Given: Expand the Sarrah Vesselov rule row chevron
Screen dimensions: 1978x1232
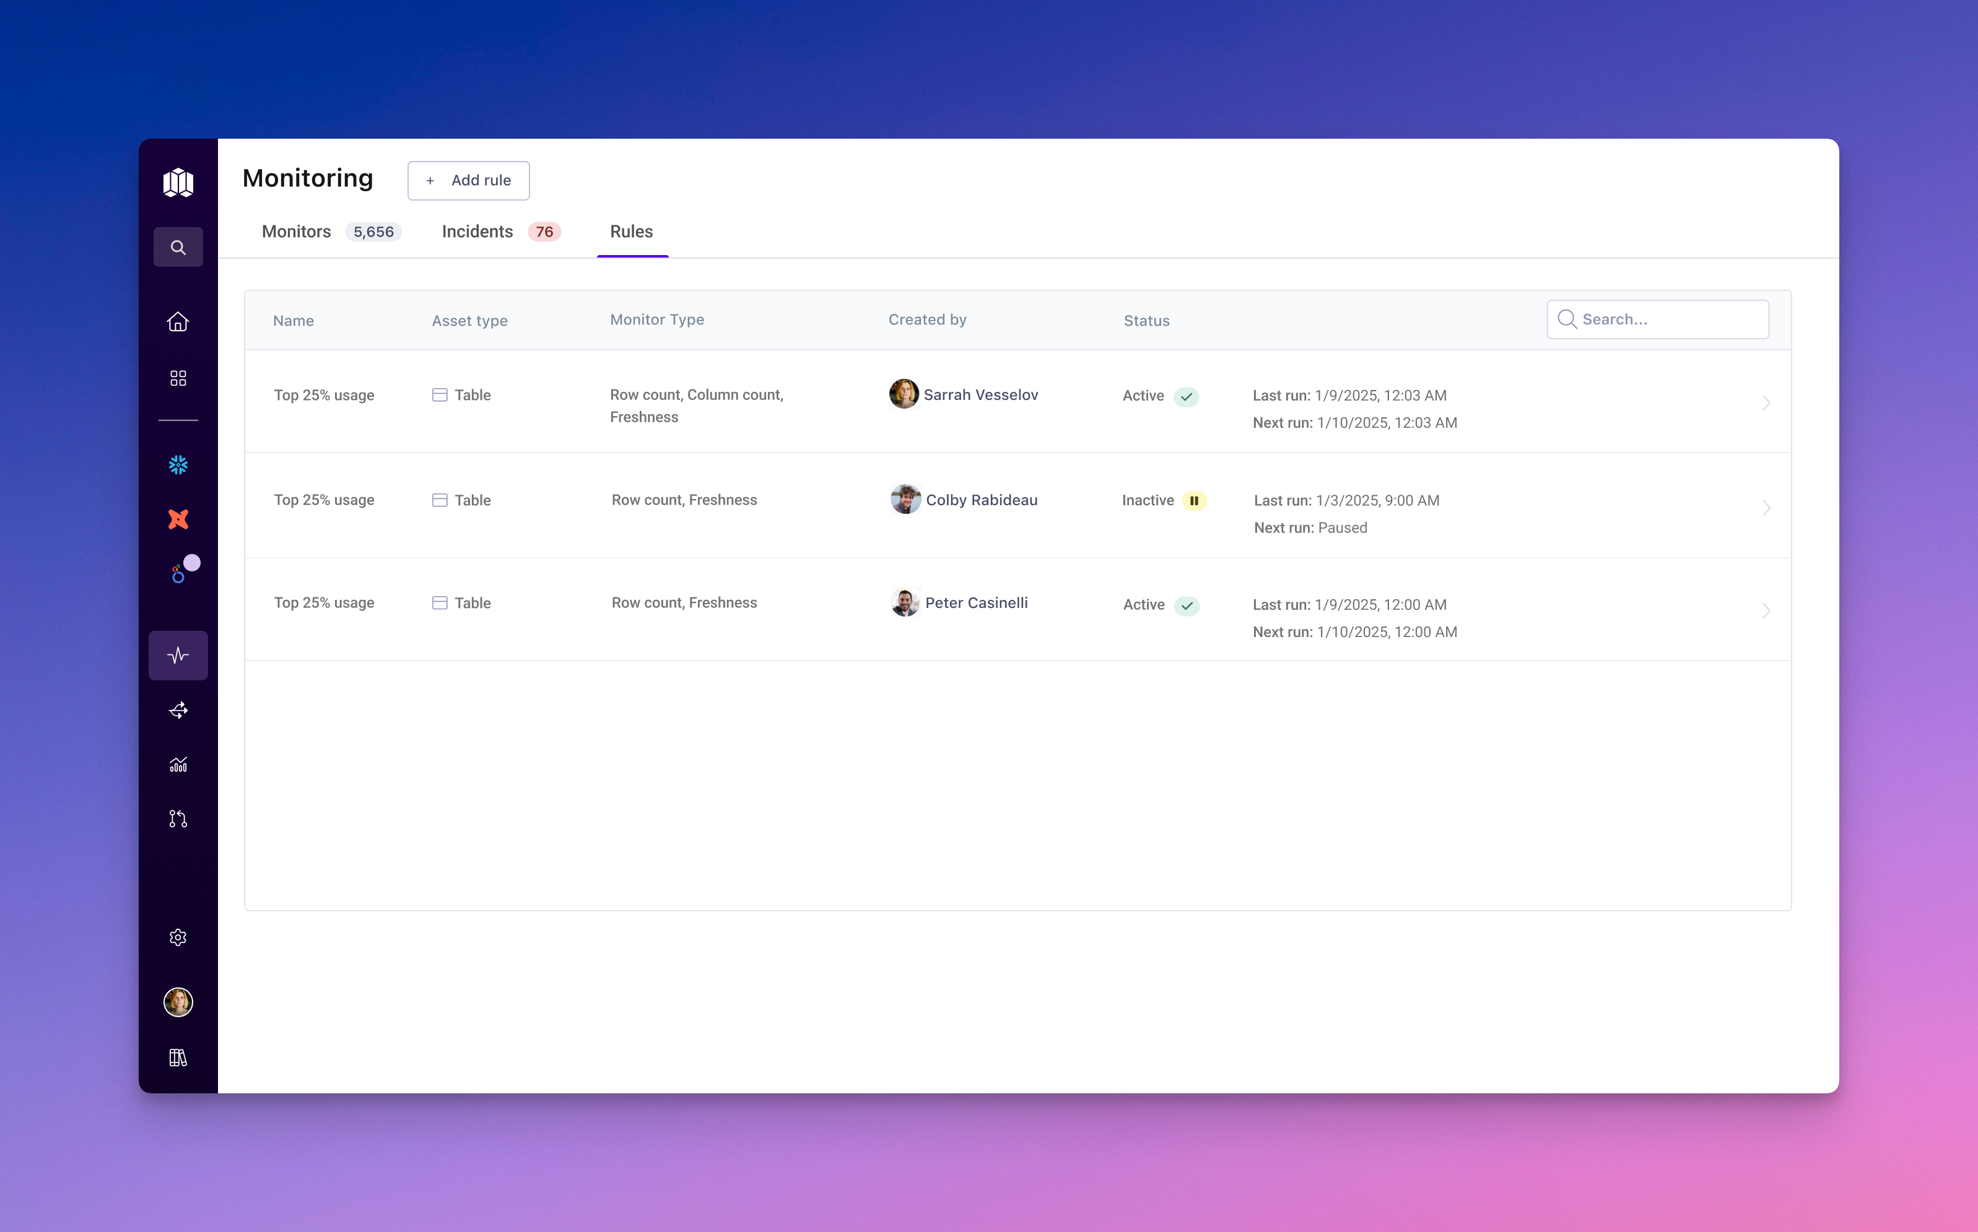Looking at the screenshot, I should pos(1766,402).
